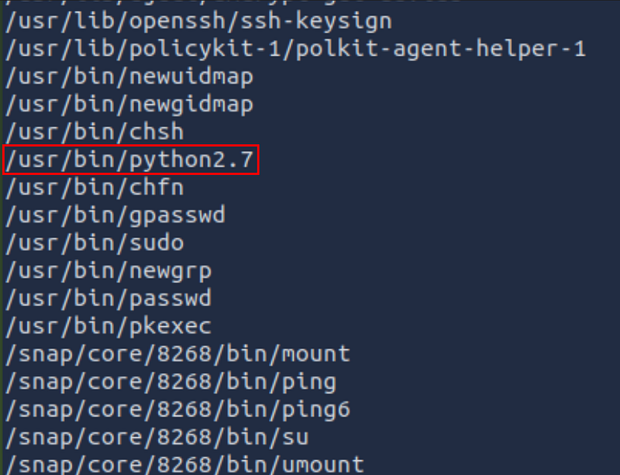
Task: Click the /usr/bin/pkexec entry
Action: coord(108,326)
